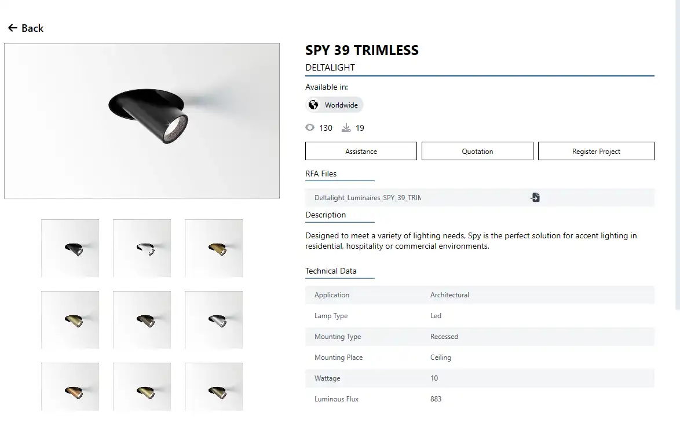Image resolution: width=680 pixels, height=435 pixels.
Task: Click the Worldwide globe icon
Action: pyautogui.click(x=313, y=105)
